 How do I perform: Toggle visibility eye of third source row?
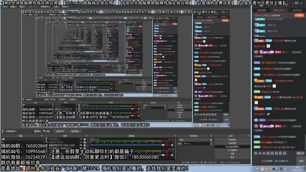click(x=81, y=145)
